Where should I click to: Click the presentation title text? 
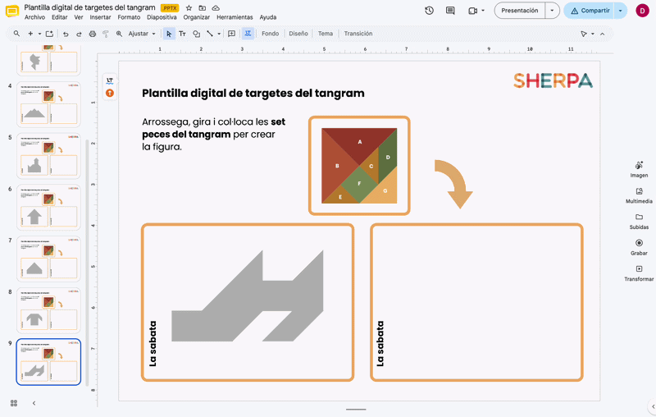click(89, 7)
